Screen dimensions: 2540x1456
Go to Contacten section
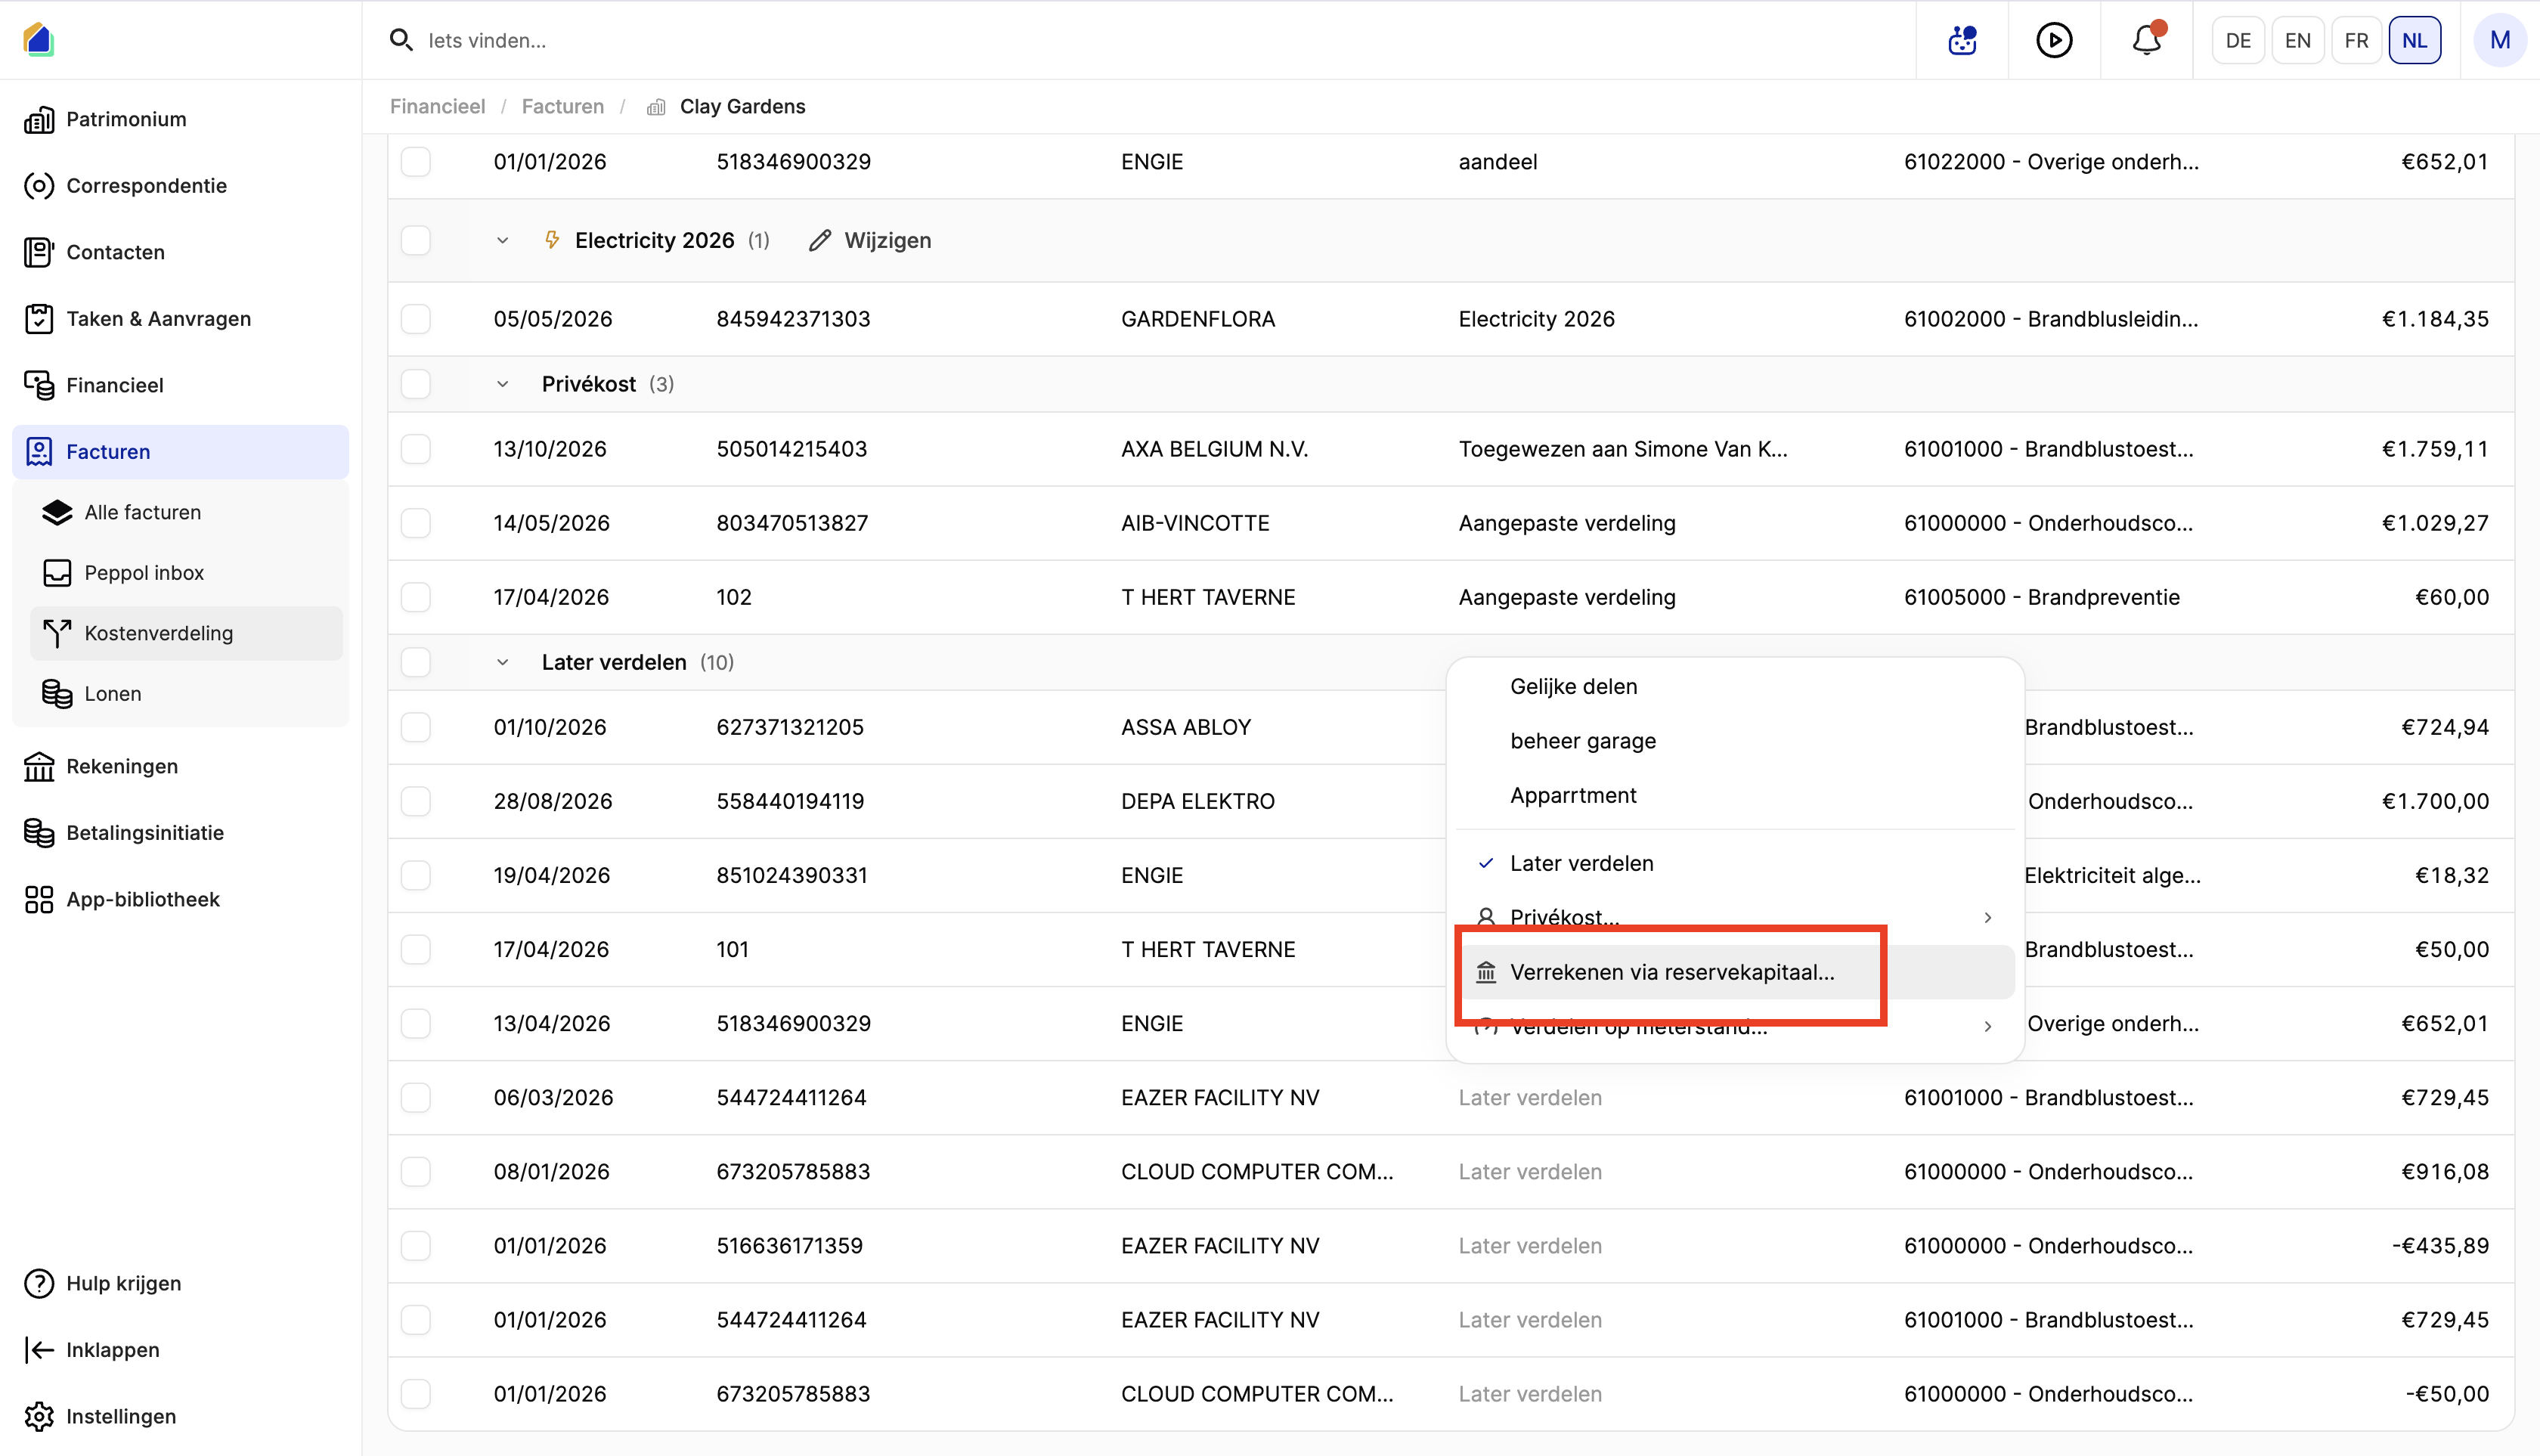pos(180,252)
